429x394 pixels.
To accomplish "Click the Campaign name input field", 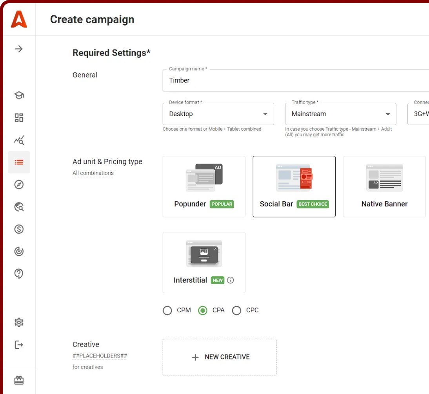I will pos(294,80).
